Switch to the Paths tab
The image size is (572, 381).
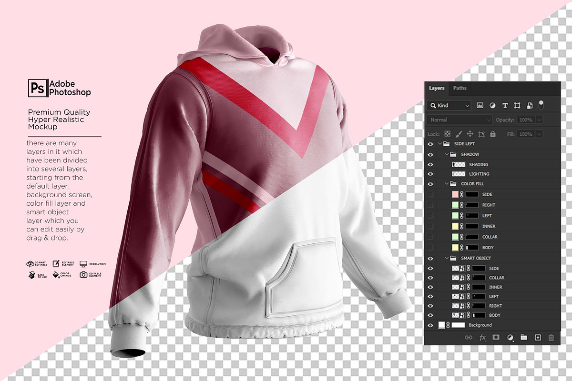[x=460, y=88]
